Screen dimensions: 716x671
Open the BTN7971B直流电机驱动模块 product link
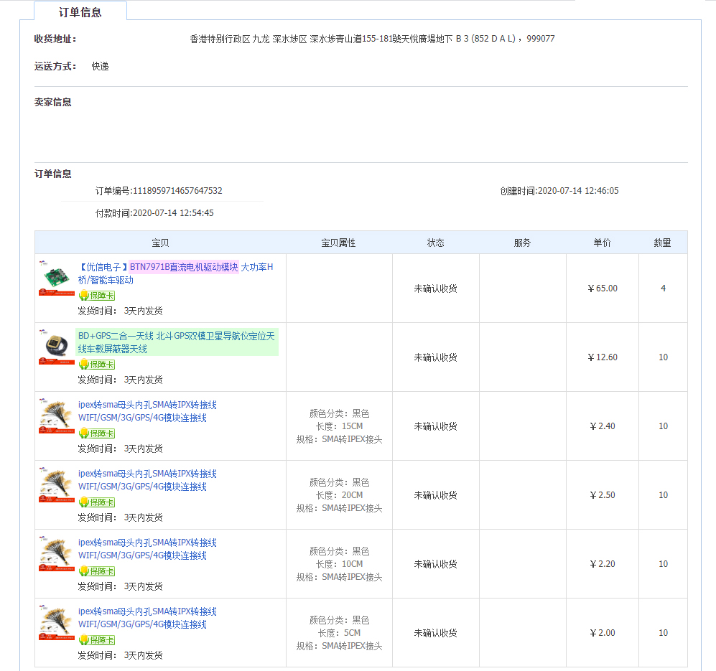183,267
